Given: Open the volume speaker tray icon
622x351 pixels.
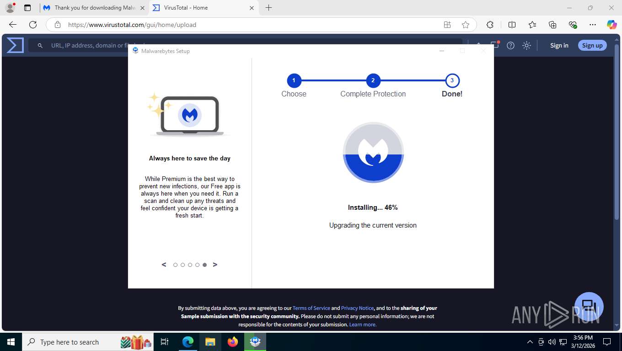Looking at the screenshot, I should point(552,342).
